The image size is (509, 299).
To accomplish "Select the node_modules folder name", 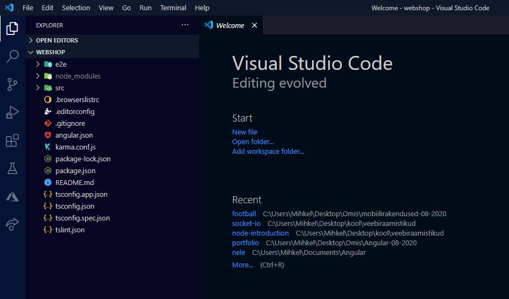I will point(78,76).
